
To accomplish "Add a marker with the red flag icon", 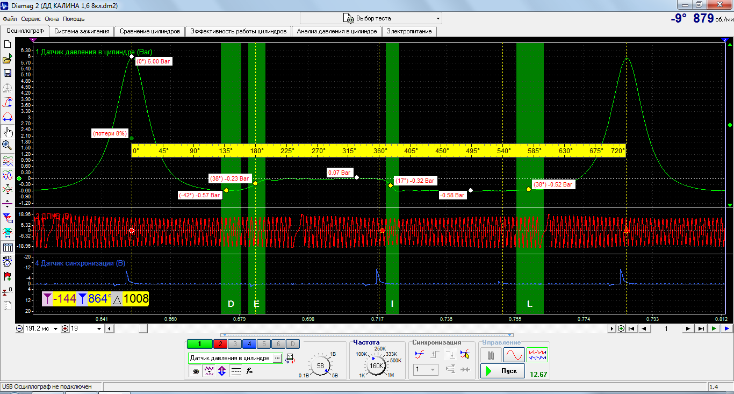I will pos(8,276).
